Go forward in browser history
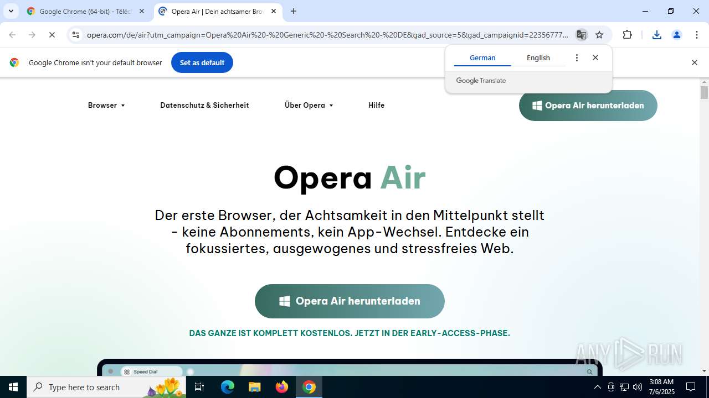This screenshot has width=709, height=398. coord(32,35)
